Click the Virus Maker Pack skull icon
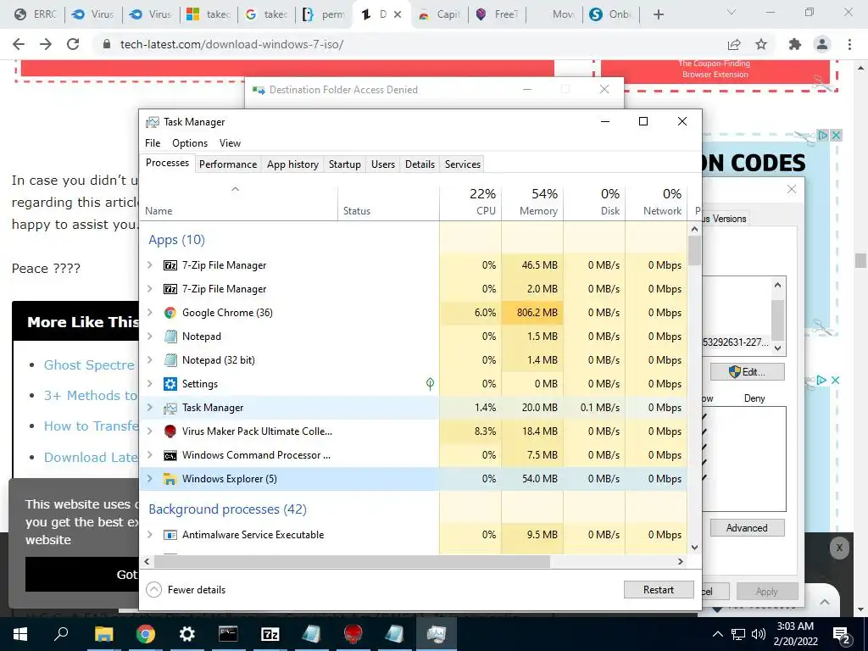Image resolution: width=868 pixels, height=651 pixels. click(x=170, y=431)
